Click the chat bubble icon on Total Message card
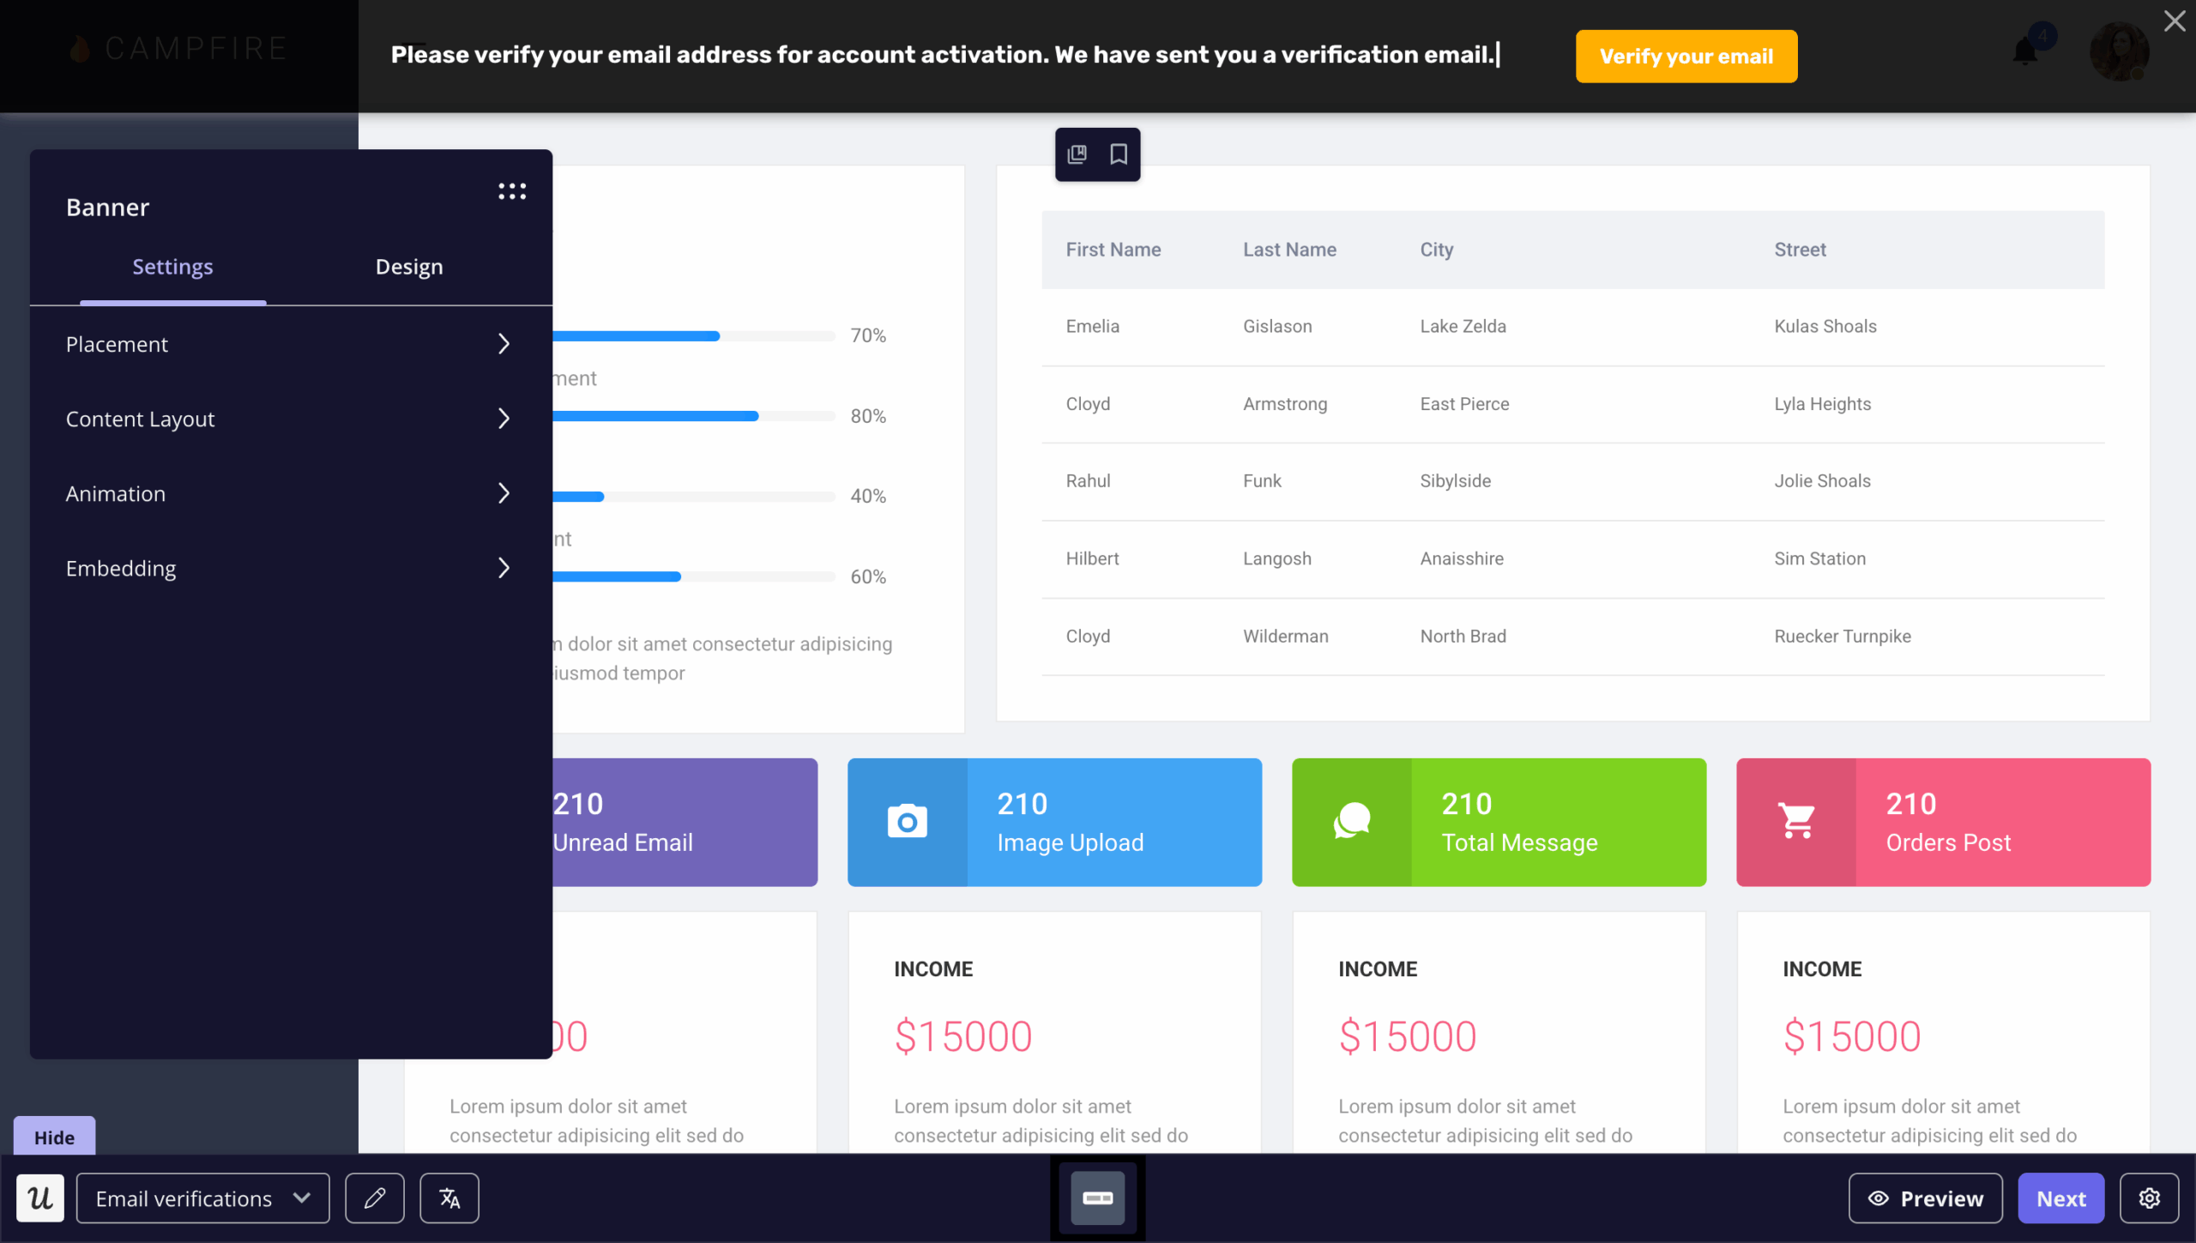 [1352, 821]
